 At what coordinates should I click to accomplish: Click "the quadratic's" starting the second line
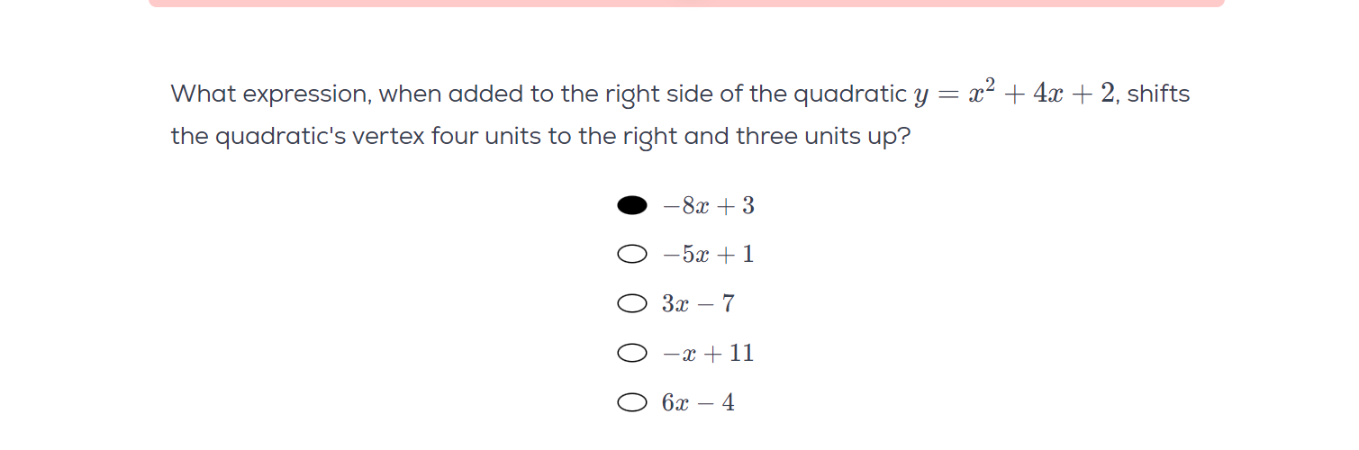pyautogui.click(x=258, y=138)
